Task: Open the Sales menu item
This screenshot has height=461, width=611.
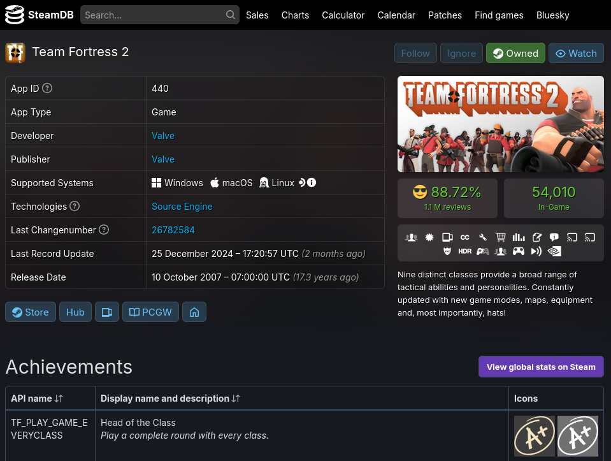Action: click(x=257, y=15)
